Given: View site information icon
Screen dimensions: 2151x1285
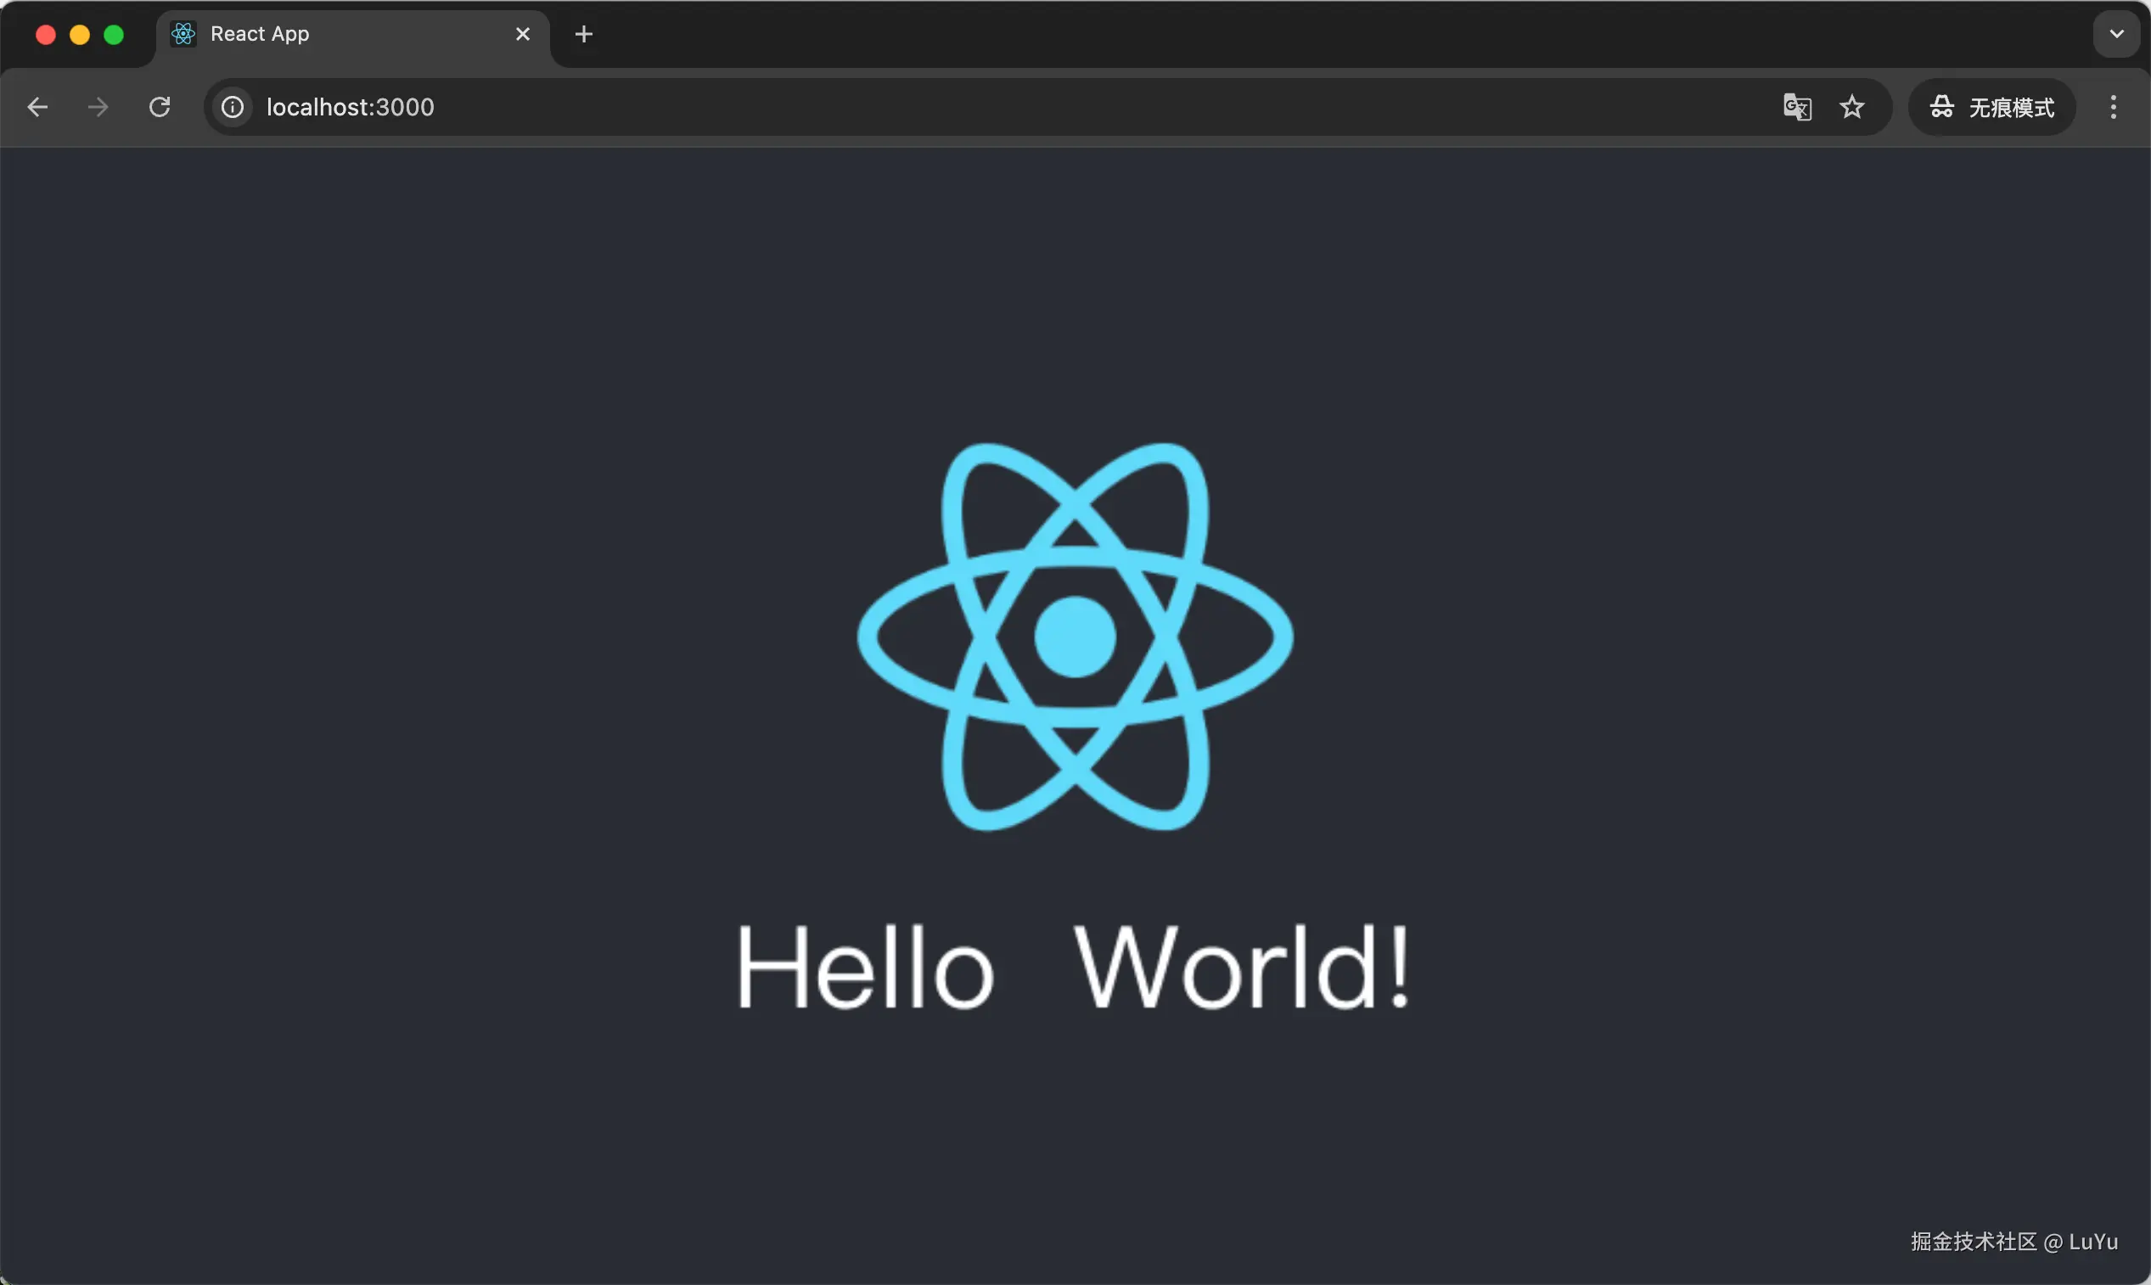Looking at the screenshot, I should pos(232,106).
